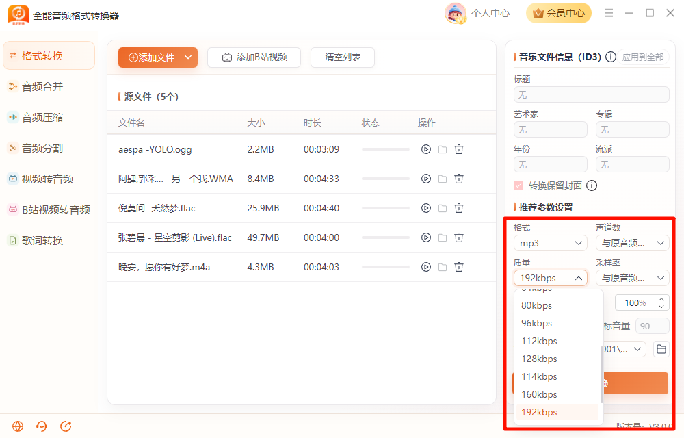Play 晚安，愿你有好梦.m4a

(425, 267)
